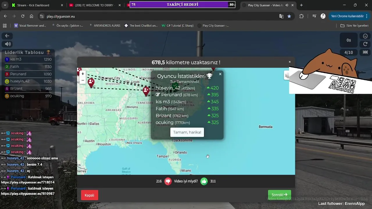Click the rewind-time circular icon

[x=365, y=36]
